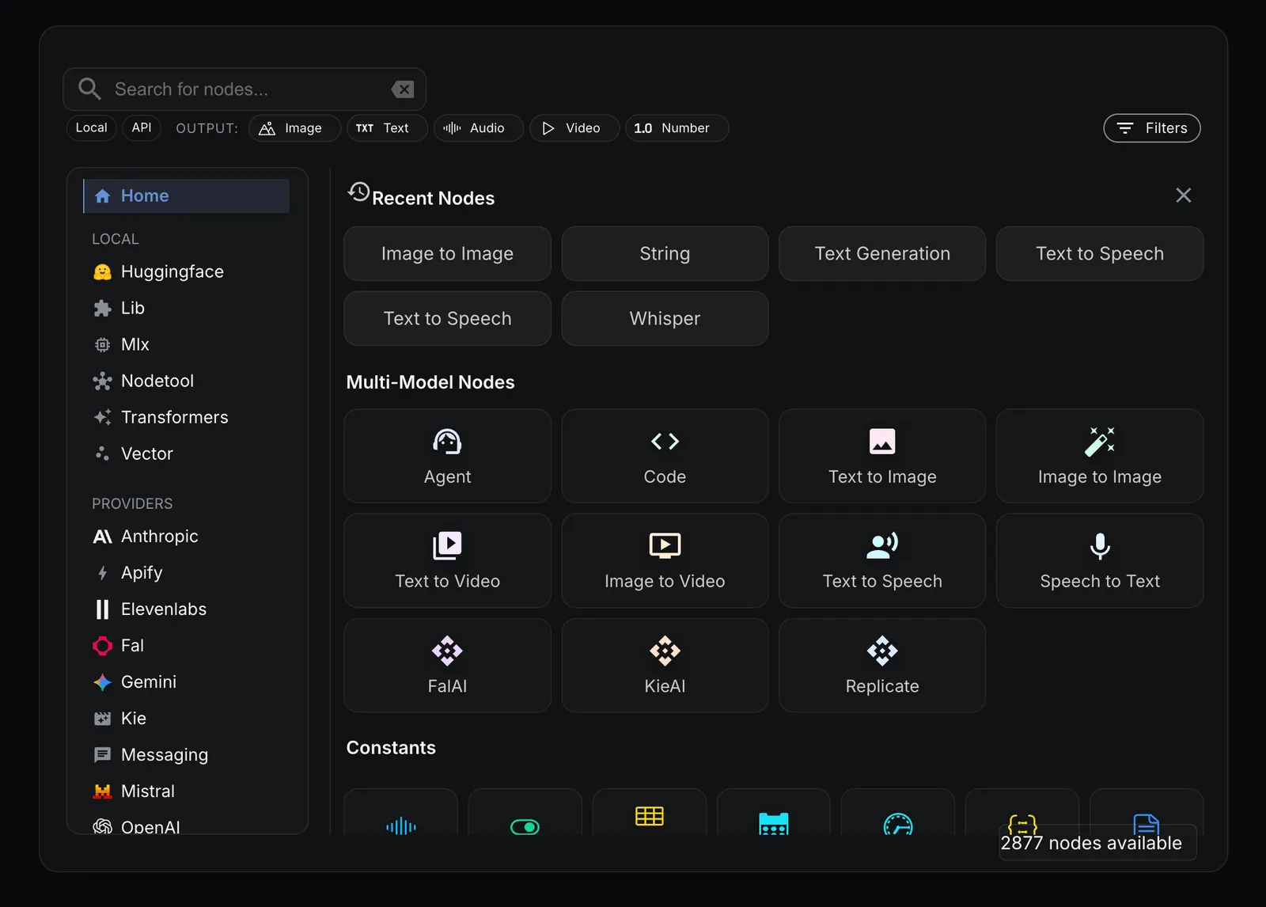Open the Filters menu
The width and height of the screenshot is (1266, 907).
(x=1152, y=128)
